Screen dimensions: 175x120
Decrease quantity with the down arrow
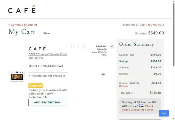(74, 47)
